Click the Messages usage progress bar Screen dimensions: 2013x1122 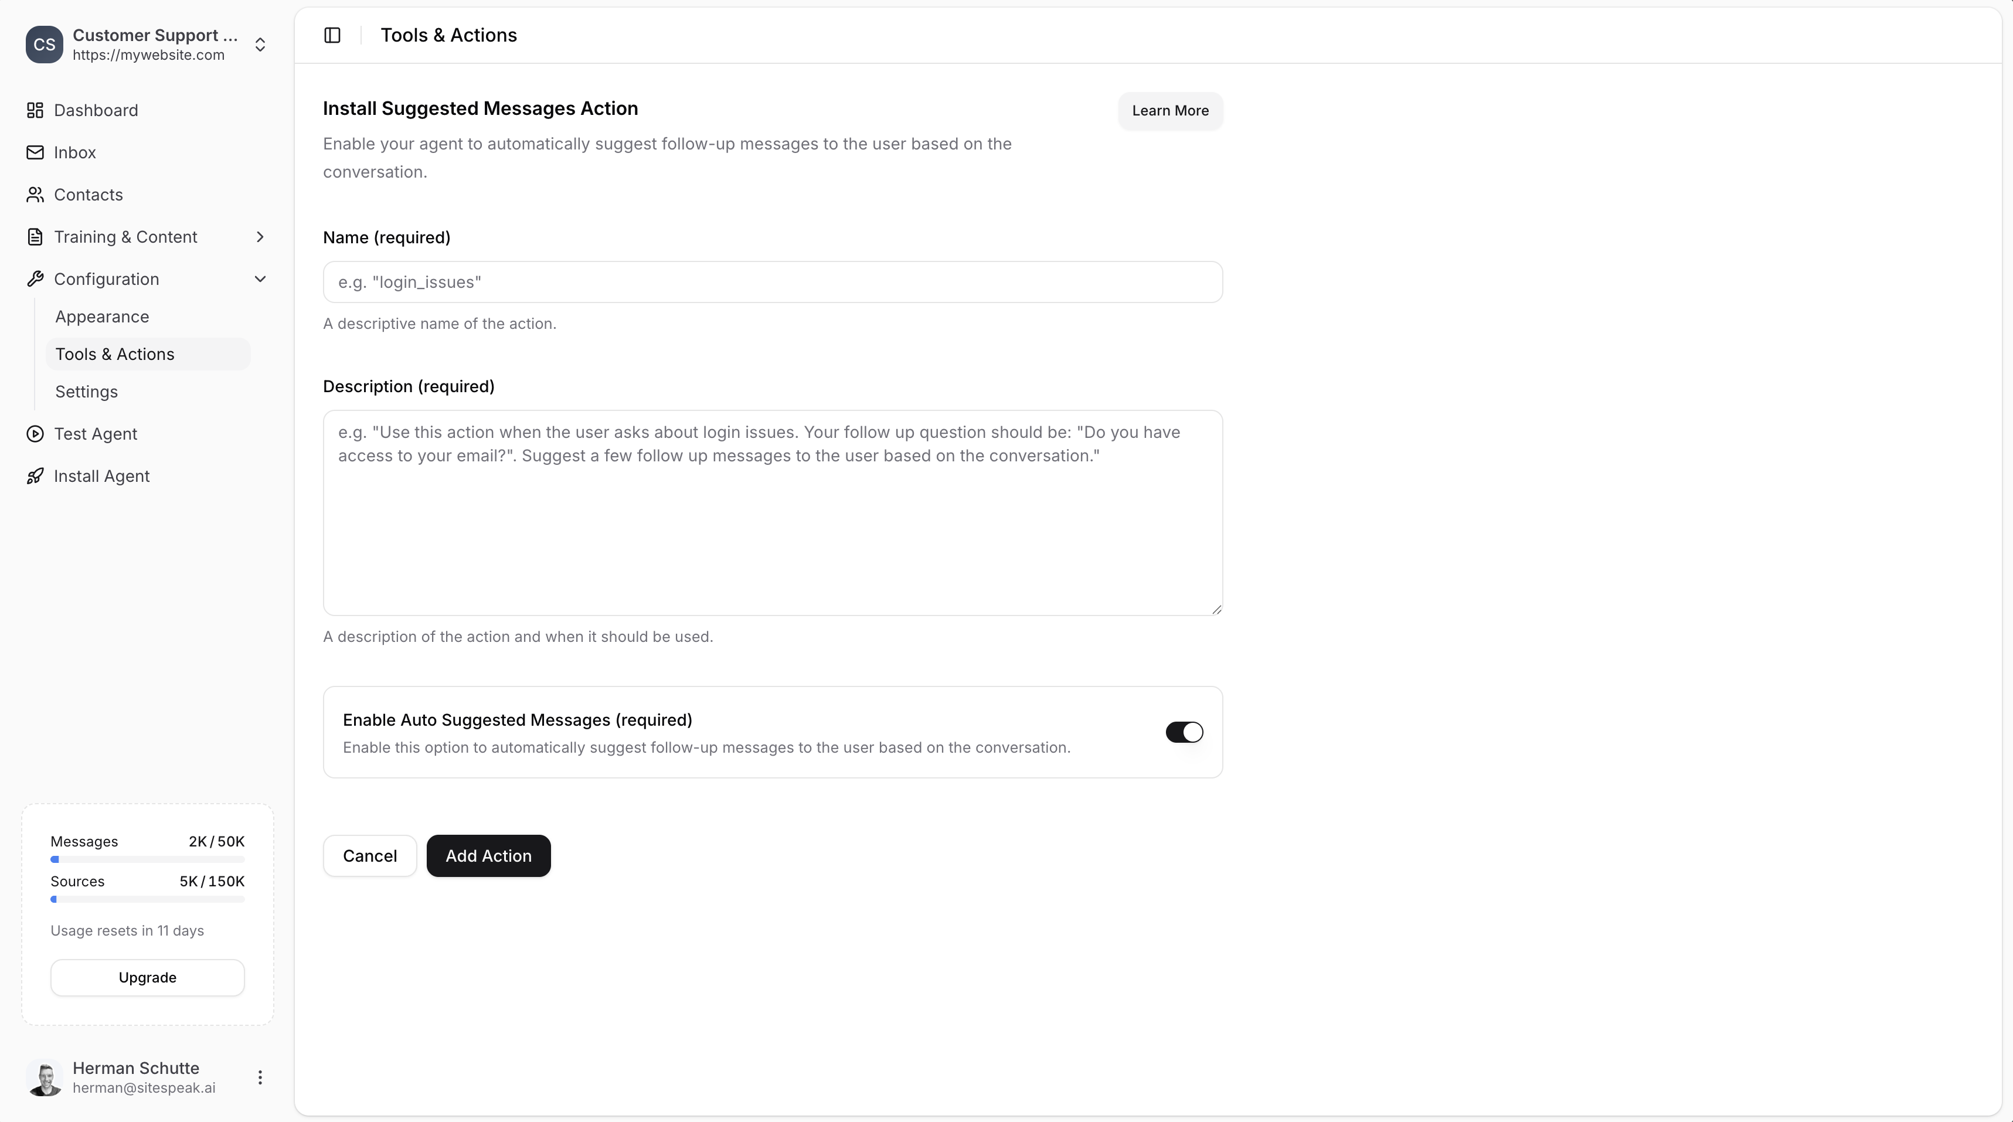(x=147, y=859)
